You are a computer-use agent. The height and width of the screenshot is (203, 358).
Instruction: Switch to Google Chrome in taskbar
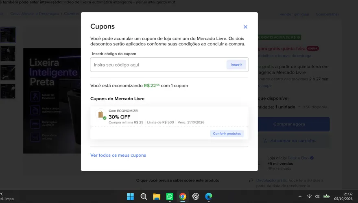pos(183,197)
